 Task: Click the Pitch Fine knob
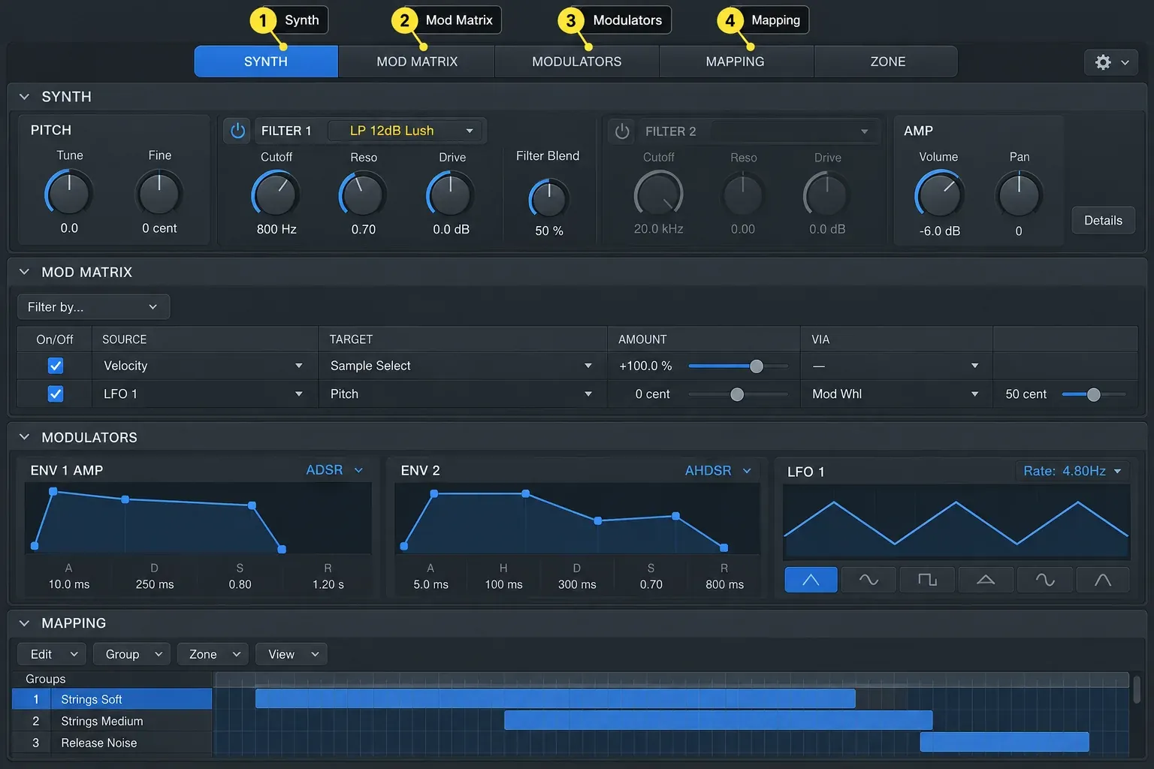tap(159, 193)
